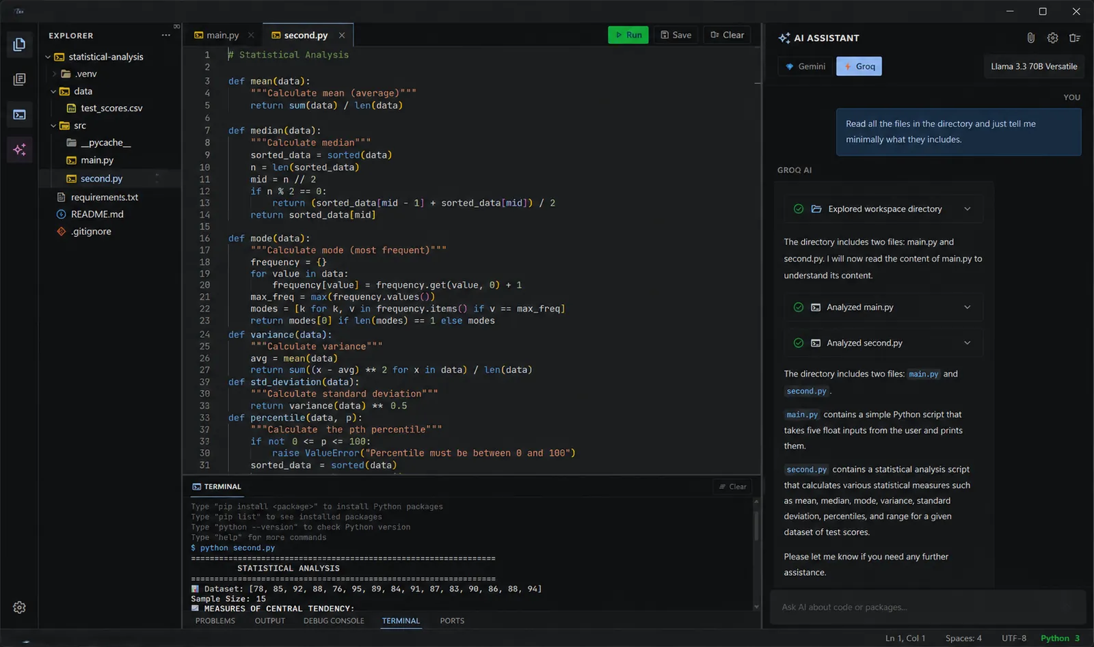1094x647 pixels.
Task: Open the terminal icon in activity bar
Action: pyautogui.click(x=19, y=114)
